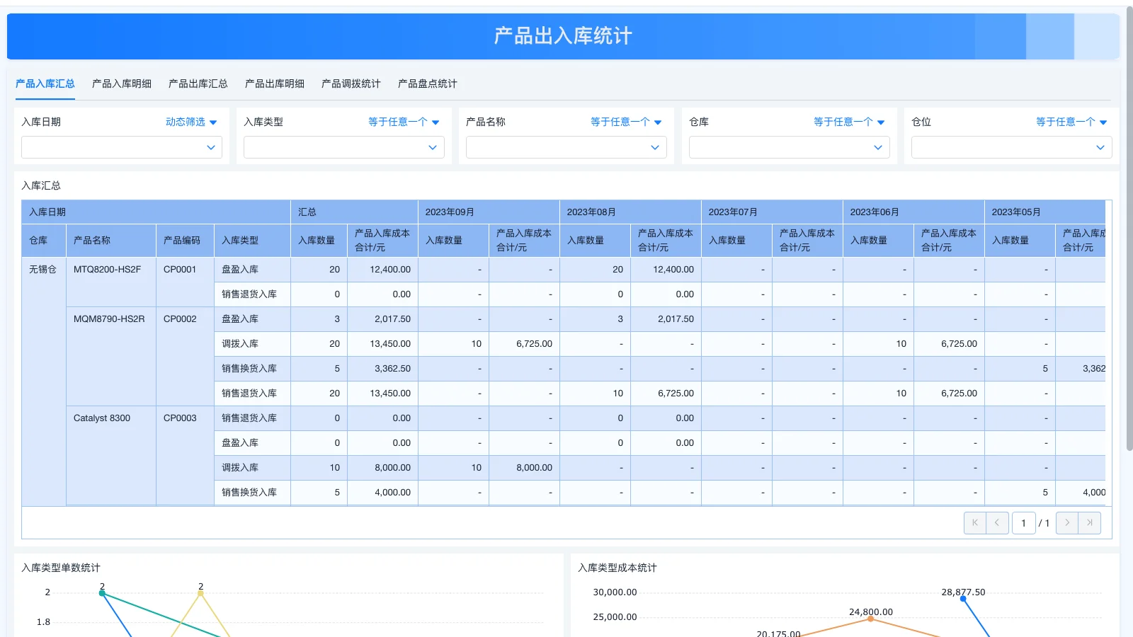Click 仓库 column header
This screenshot has height=637, width=1133.
[x=44, y=241]
